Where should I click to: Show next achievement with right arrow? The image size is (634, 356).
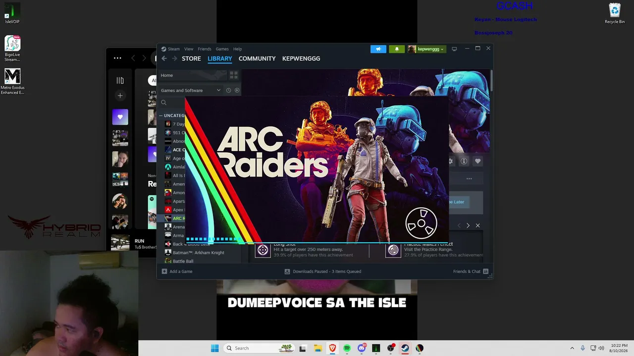tap(468, 225)
